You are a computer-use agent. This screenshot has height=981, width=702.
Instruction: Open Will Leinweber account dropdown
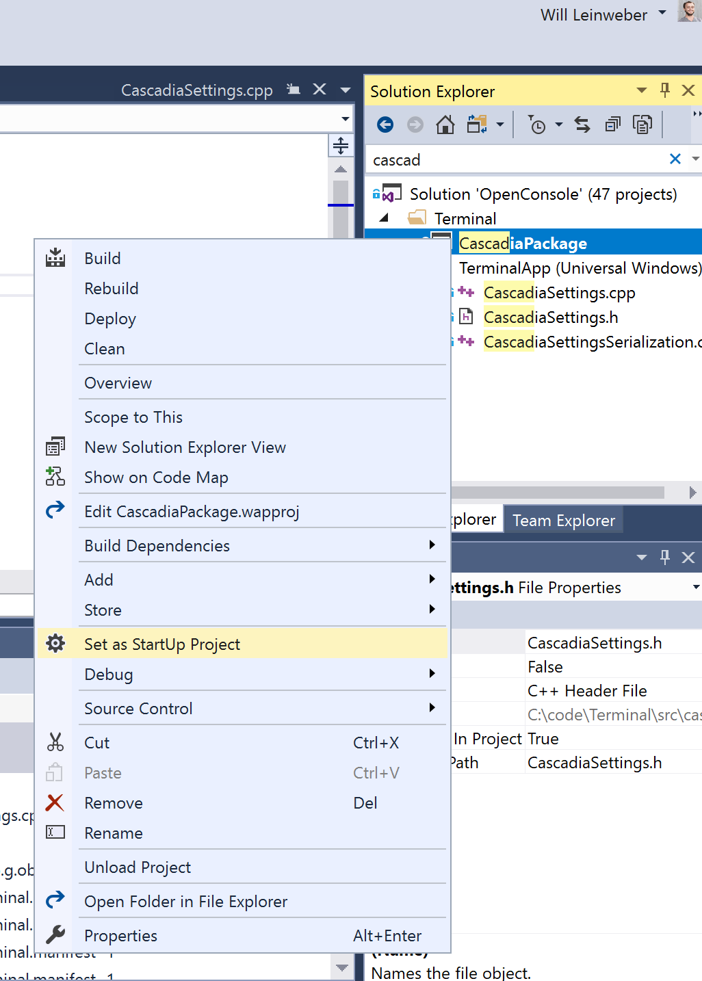(x=662, y=13)
